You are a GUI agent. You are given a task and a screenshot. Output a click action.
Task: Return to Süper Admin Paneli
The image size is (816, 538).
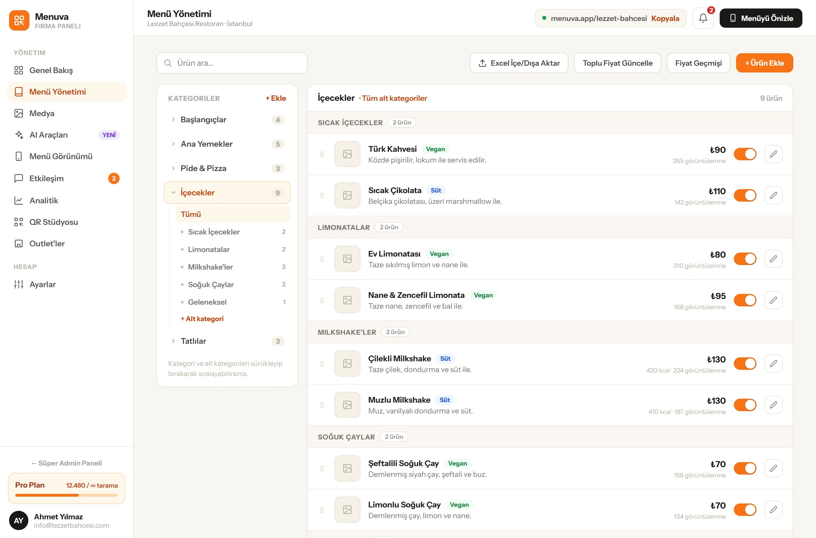[x=67, y=463]
